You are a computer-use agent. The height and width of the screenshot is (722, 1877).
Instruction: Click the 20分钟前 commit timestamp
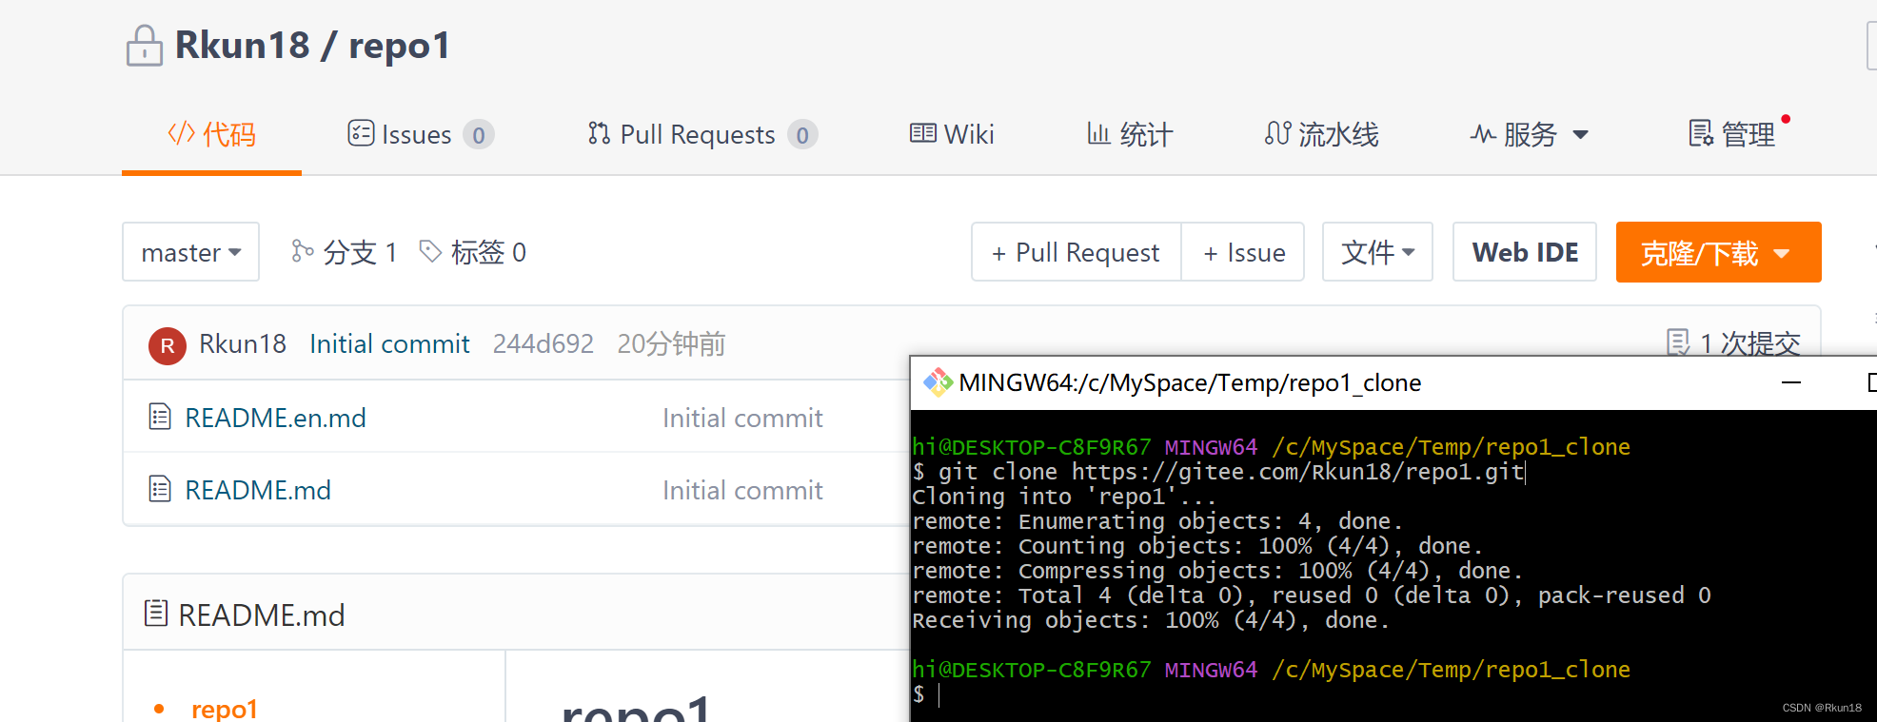[671, 343]
